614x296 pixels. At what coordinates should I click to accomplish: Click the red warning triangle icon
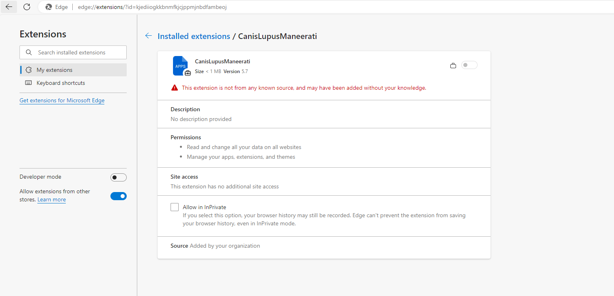point(174,88)
